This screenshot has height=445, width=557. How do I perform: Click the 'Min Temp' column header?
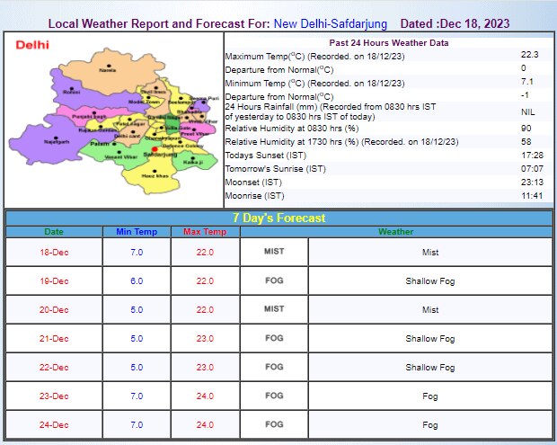[x=137, y=232]
